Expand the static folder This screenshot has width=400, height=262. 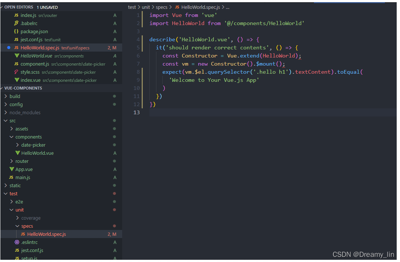point(6,185)
